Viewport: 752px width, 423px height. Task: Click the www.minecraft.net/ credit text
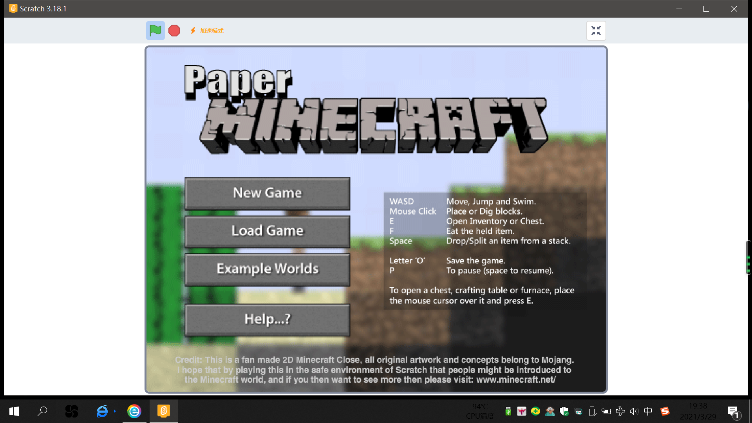(x=516, y=380)
